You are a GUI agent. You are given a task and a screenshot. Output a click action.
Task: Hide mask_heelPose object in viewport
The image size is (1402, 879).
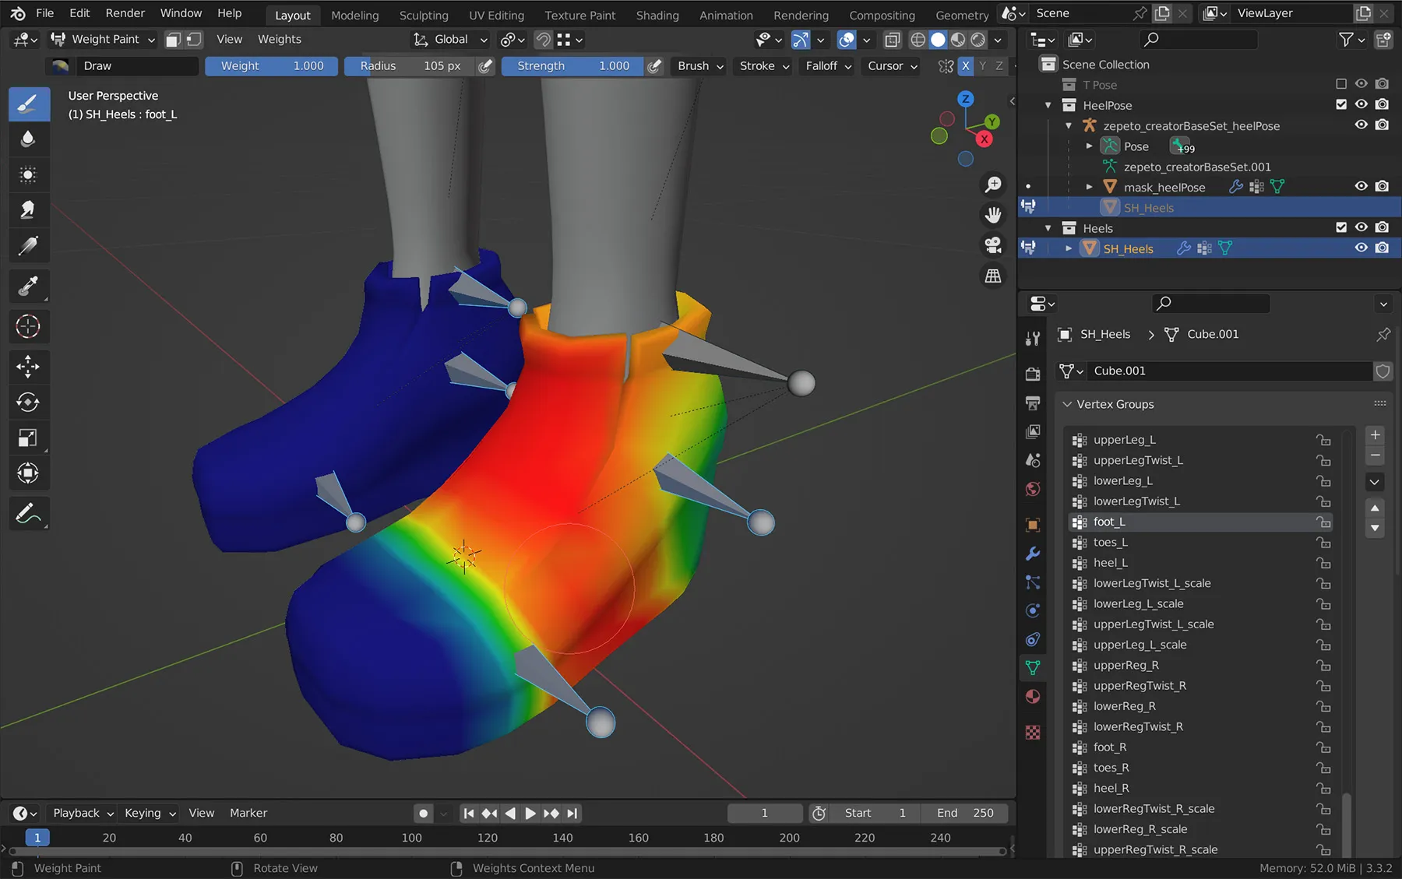(x=1361, y=186)
